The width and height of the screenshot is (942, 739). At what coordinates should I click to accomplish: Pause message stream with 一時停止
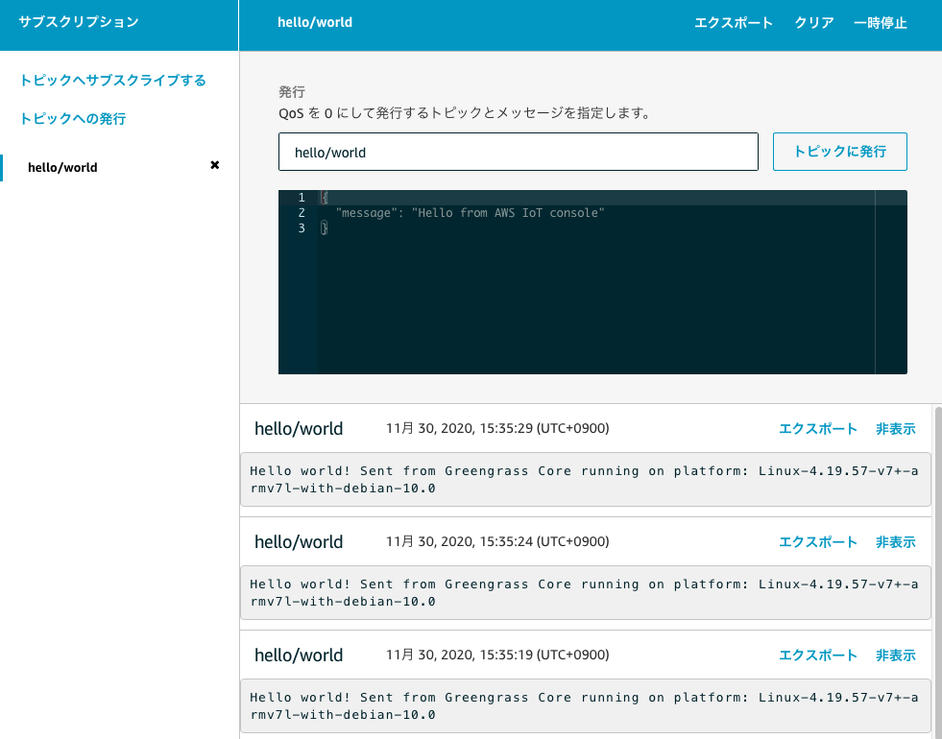click(x=880, y=22)
